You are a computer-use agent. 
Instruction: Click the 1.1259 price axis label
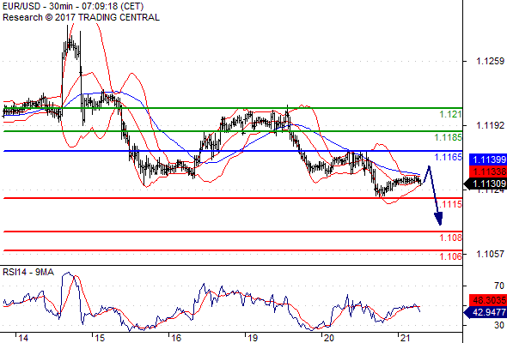(x=490, y=61)
